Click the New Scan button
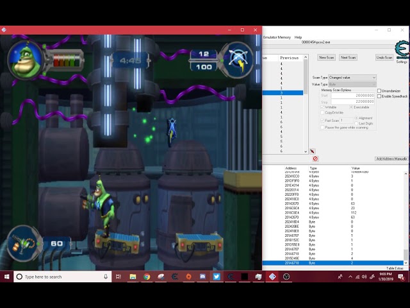Screen dimensions: 410x308 [326, 57]
